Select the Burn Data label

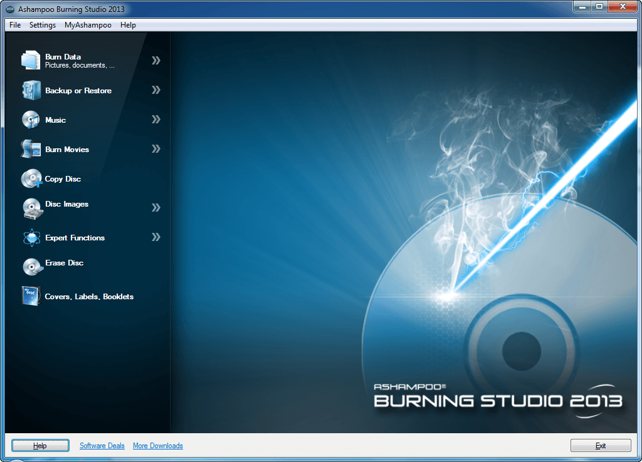pos(63,57)
